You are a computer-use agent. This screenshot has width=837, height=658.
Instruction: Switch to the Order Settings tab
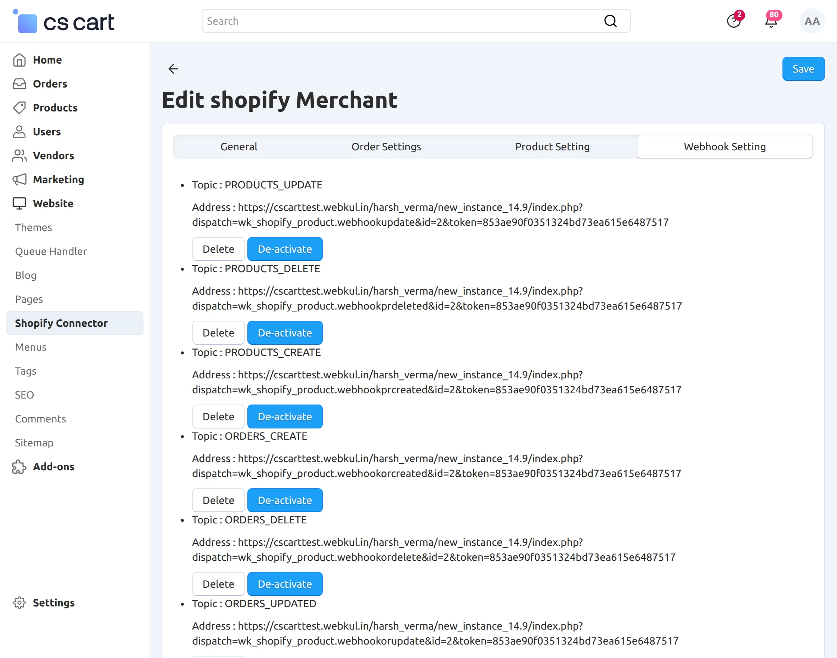386,147
